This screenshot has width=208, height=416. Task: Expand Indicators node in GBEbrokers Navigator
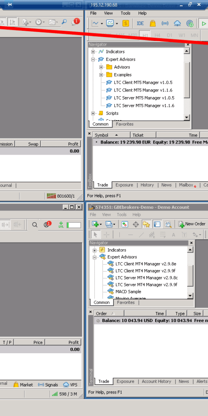click(x=94, y=250)
